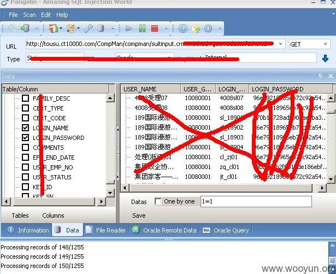
Task: Click the paint palette settings icon
Action: 70,28
